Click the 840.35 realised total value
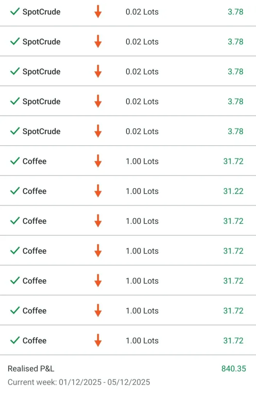Image resolution: width=256 pixels, height=395 pixels. [x=233, y=369]
